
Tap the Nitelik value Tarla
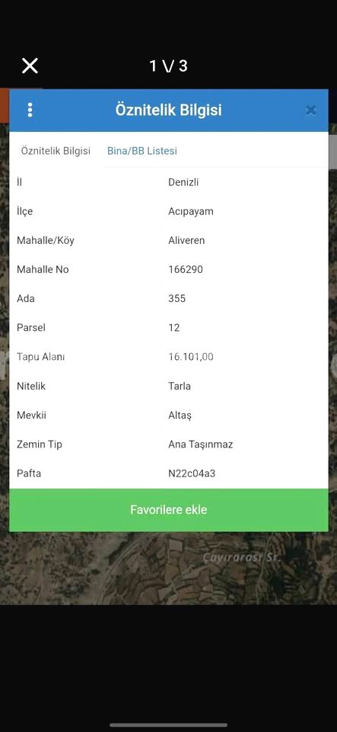click(x=180, y=386)
